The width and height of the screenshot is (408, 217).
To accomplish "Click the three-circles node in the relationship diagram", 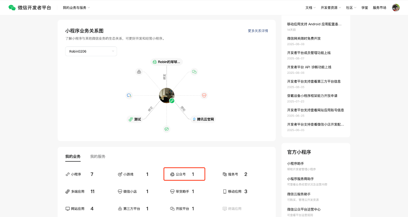I will [139, 72].
